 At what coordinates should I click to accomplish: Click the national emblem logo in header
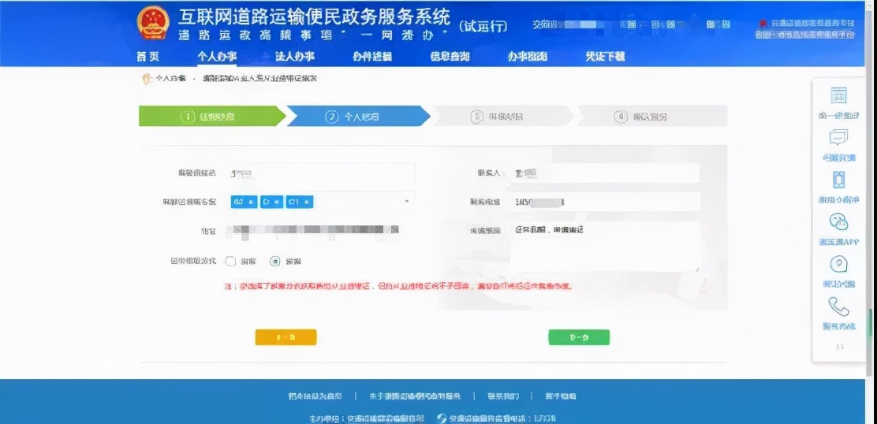(153, 24)
